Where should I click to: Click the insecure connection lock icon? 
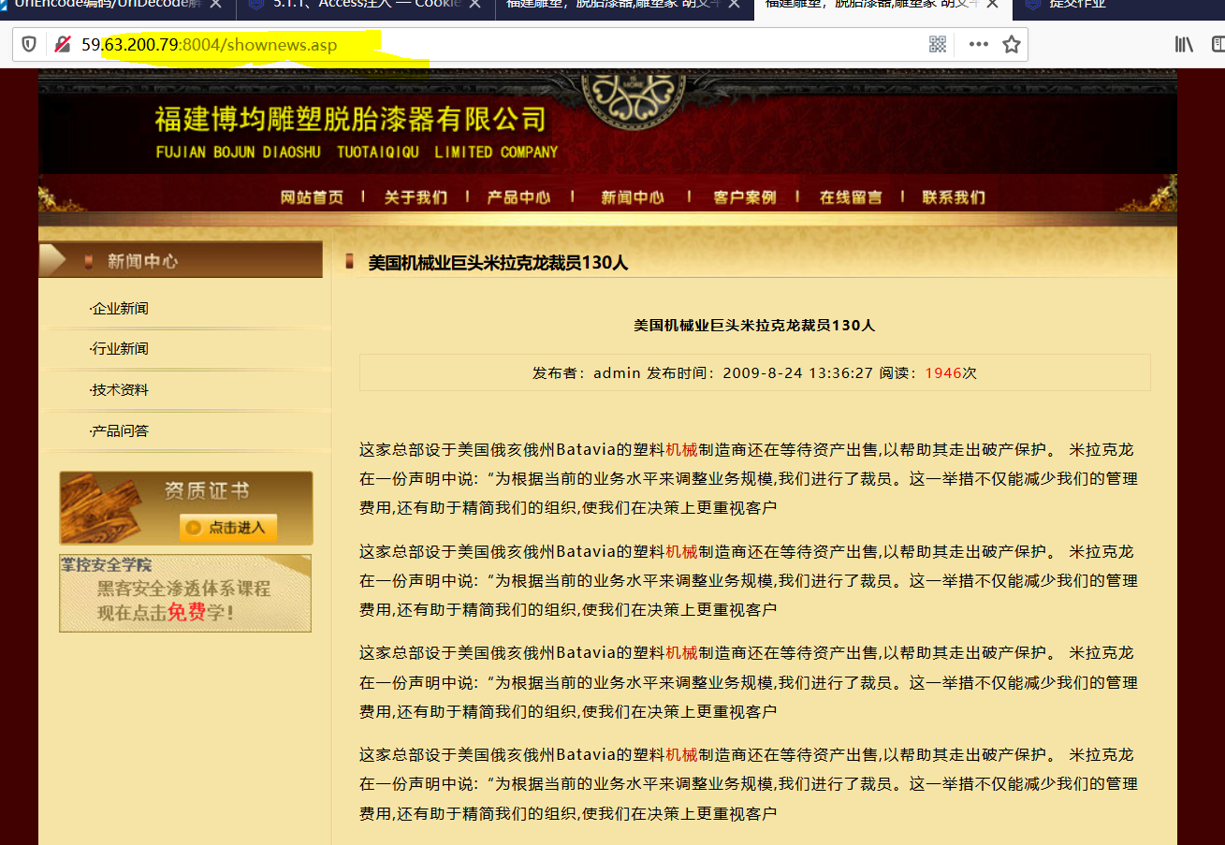click(61, 43)
